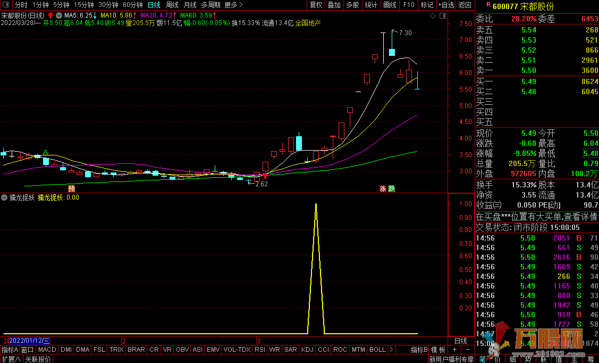Click the 笔 tick tab at bottom right

click(x=482, y=359)
